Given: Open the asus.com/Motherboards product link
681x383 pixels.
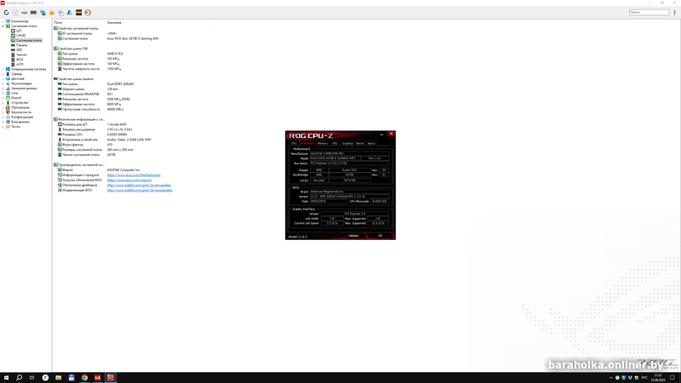Looking at the screenshot, I should 134,175.
